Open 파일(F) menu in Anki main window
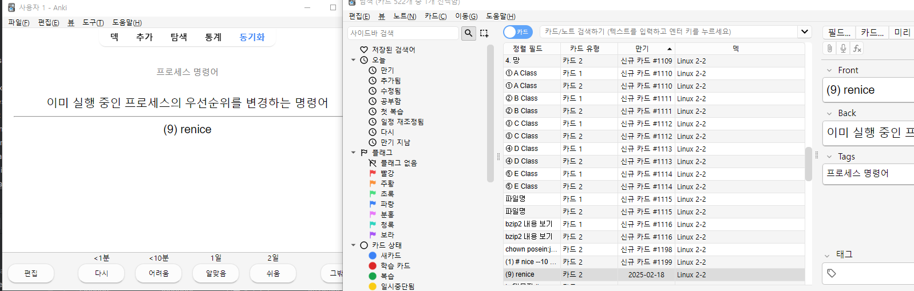Image resolution: width=914 pixels, height=291 pixels. [x=19, y=22]
